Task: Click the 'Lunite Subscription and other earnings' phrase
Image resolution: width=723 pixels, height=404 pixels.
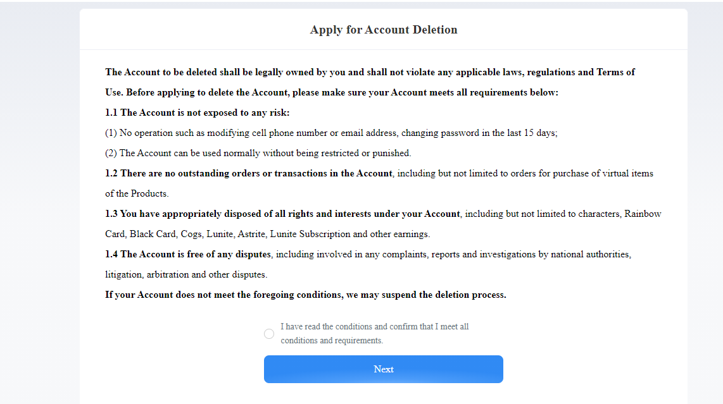Action: [350, 234]
